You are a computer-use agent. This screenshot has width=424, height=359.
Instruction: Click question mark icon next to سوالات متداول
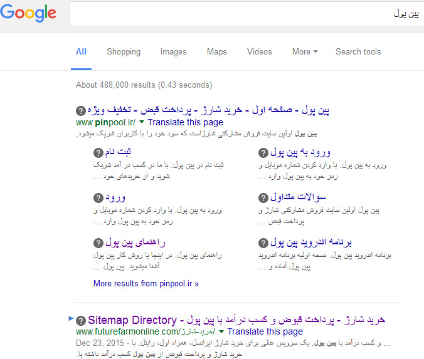point(264,197)
